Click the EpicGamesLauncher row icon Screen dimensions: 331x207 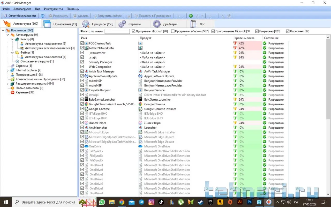[86, 99]
